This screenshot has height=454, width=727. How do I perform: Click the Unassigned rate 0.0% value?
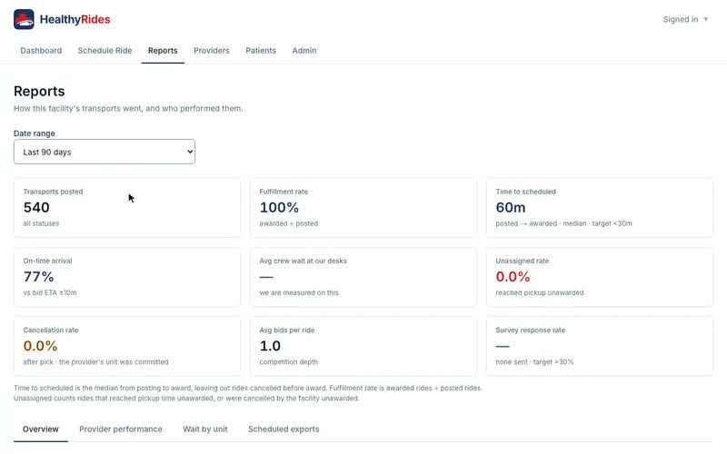click(513, 277)
